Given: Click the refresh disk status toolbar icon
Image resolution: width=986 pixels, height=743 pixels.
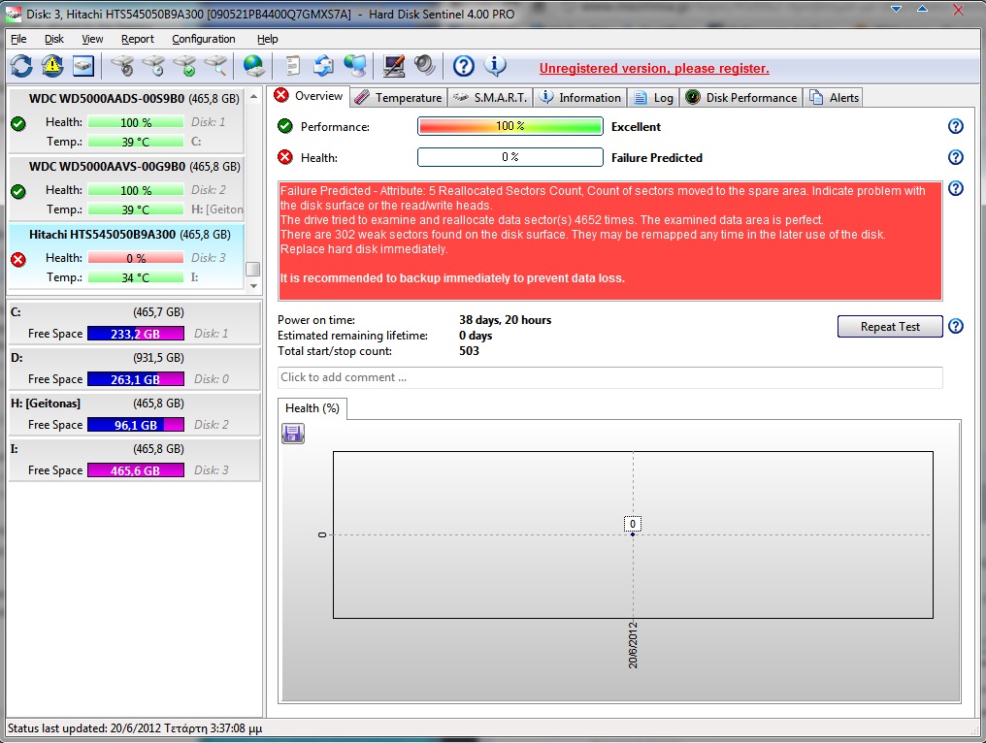Looking at the screenshot, I should (x=21, y=65).
